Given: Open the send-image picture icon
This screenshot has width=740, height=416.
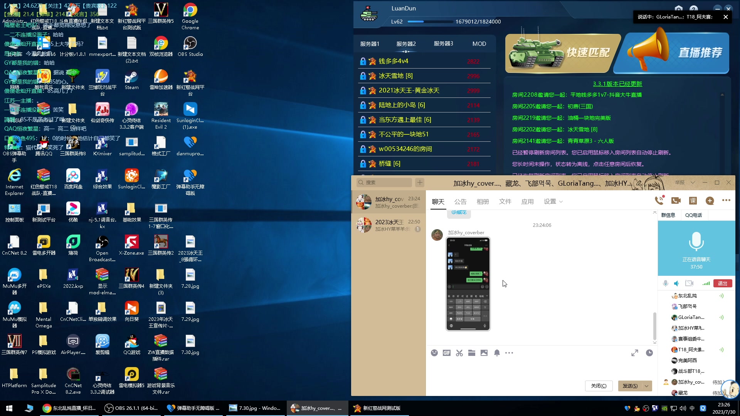Looking at the screenshot, I should pyautogui.click(x=484, y=353).
